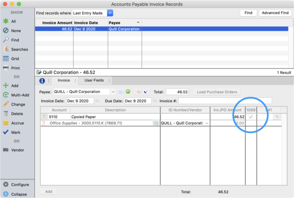Select the Invoice tab
Viewport: 294px width, 198px height.
[64, 80]
